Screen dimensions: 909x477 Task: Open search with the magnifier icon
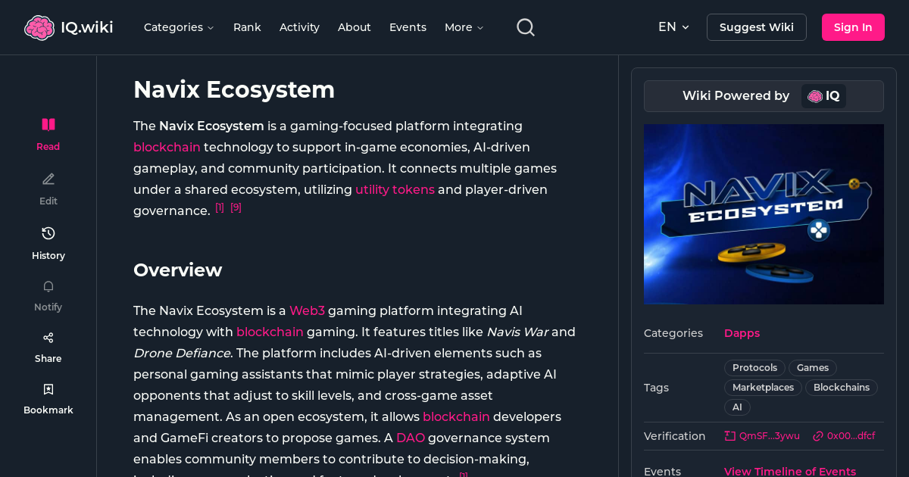(525, 26)
